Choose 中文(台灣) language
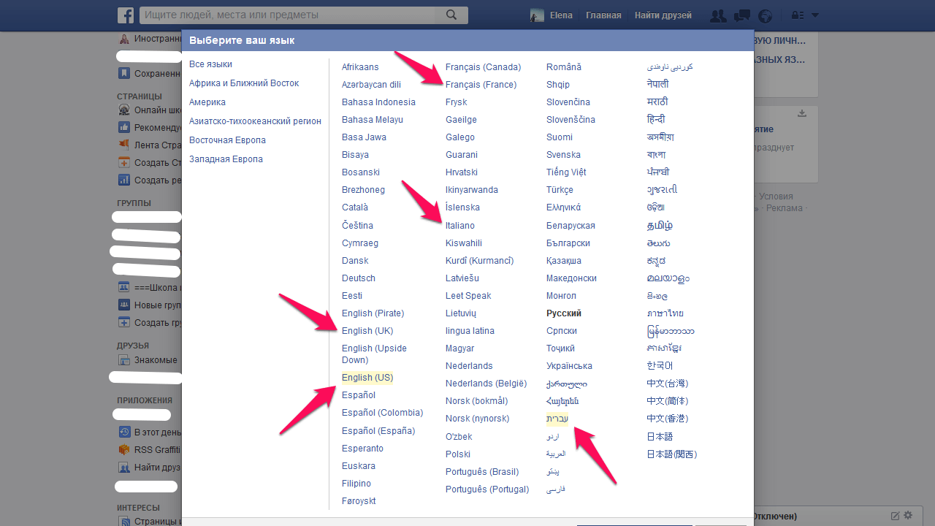The image size is (935, 526). point(667,384)
